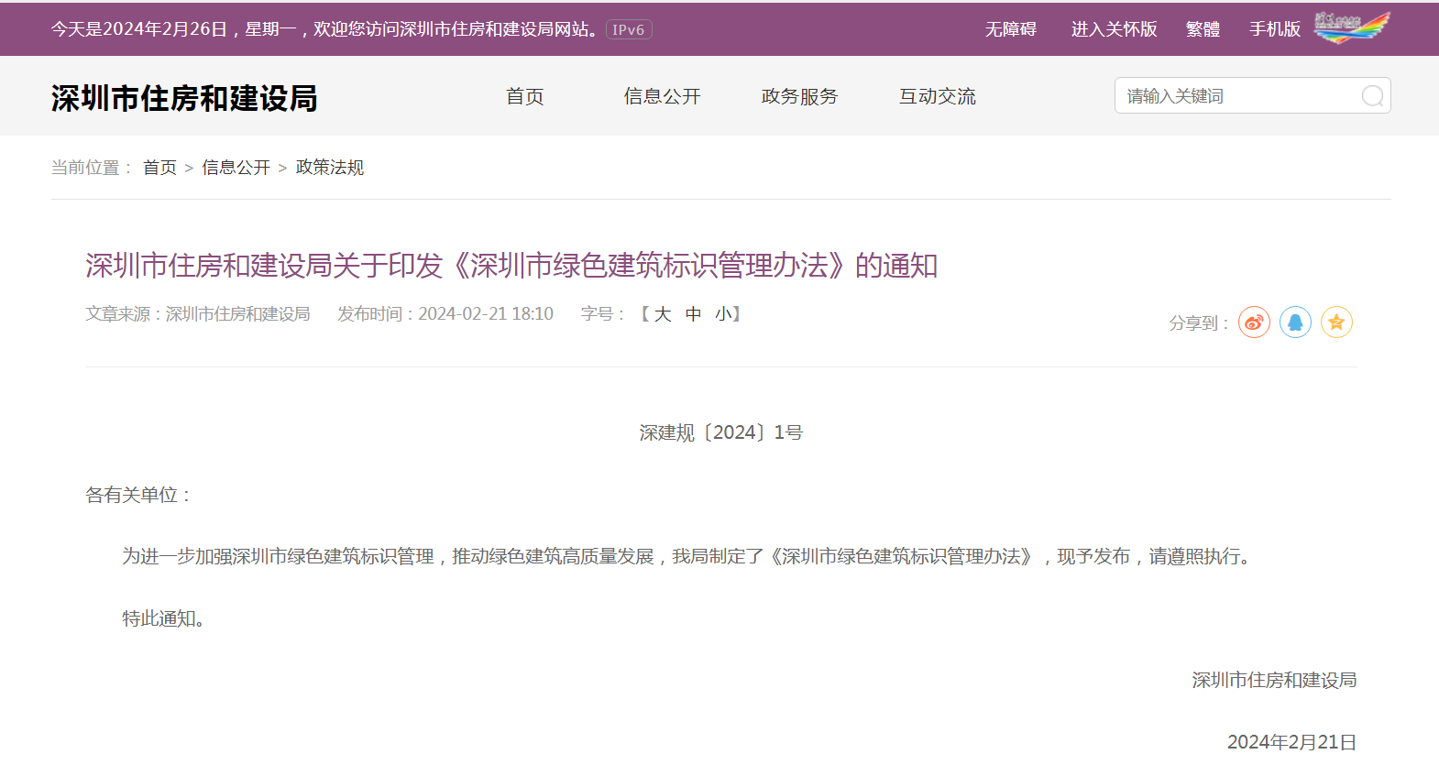The width and height of the screenshot is (1439, 776).
Task: Open 互动交流 navigation item
Action: point(938,96)
